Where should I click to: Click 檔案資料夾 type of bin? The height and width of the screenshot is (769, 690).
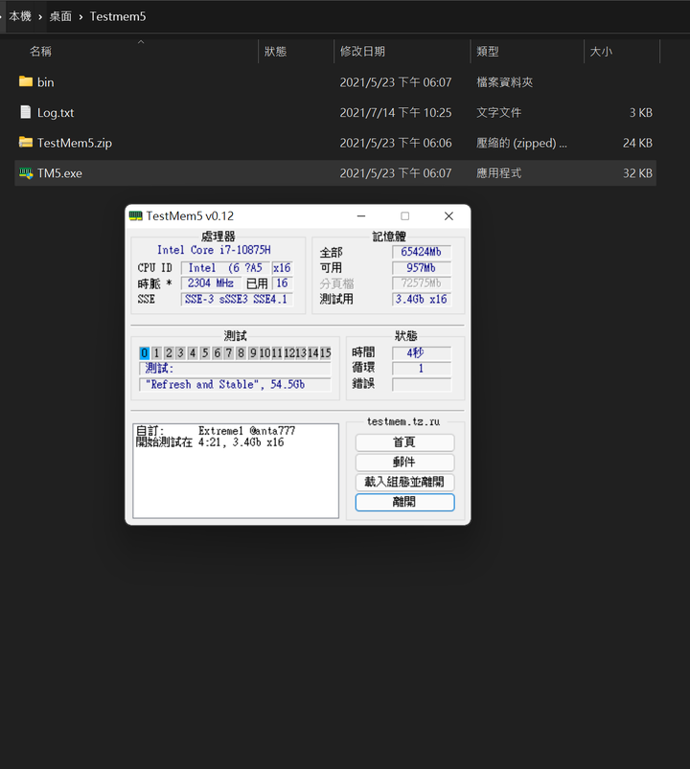coord(504,82)
